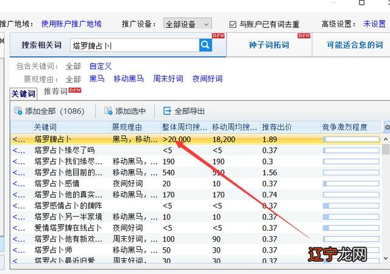This screenshot has height=274, width=390.
Task: Click the maximize window square icon
Action: [x=362, y=2]
